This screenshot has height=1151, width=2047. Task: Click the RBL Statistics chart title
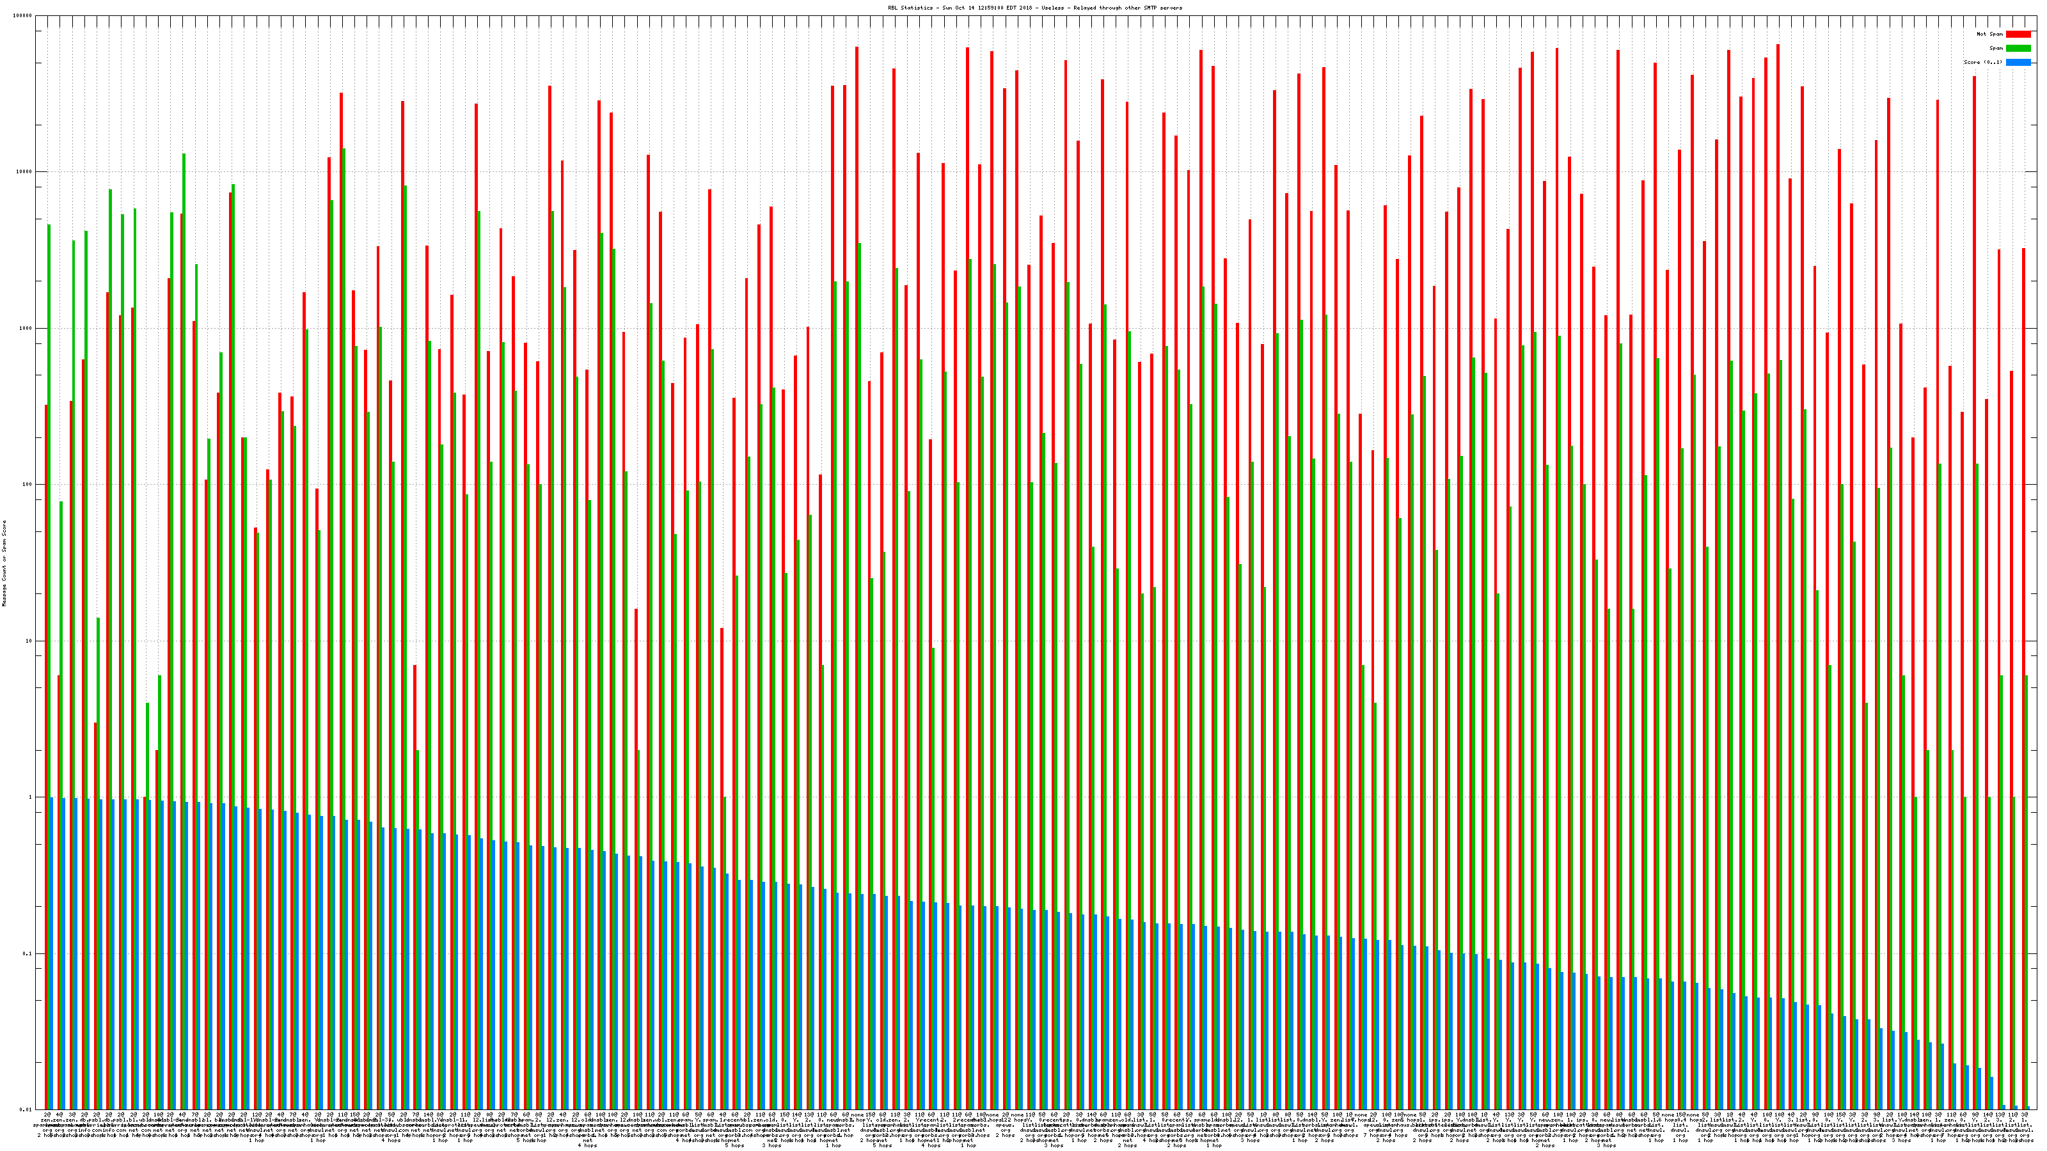pyautogui.click(x=1034, y=8)
